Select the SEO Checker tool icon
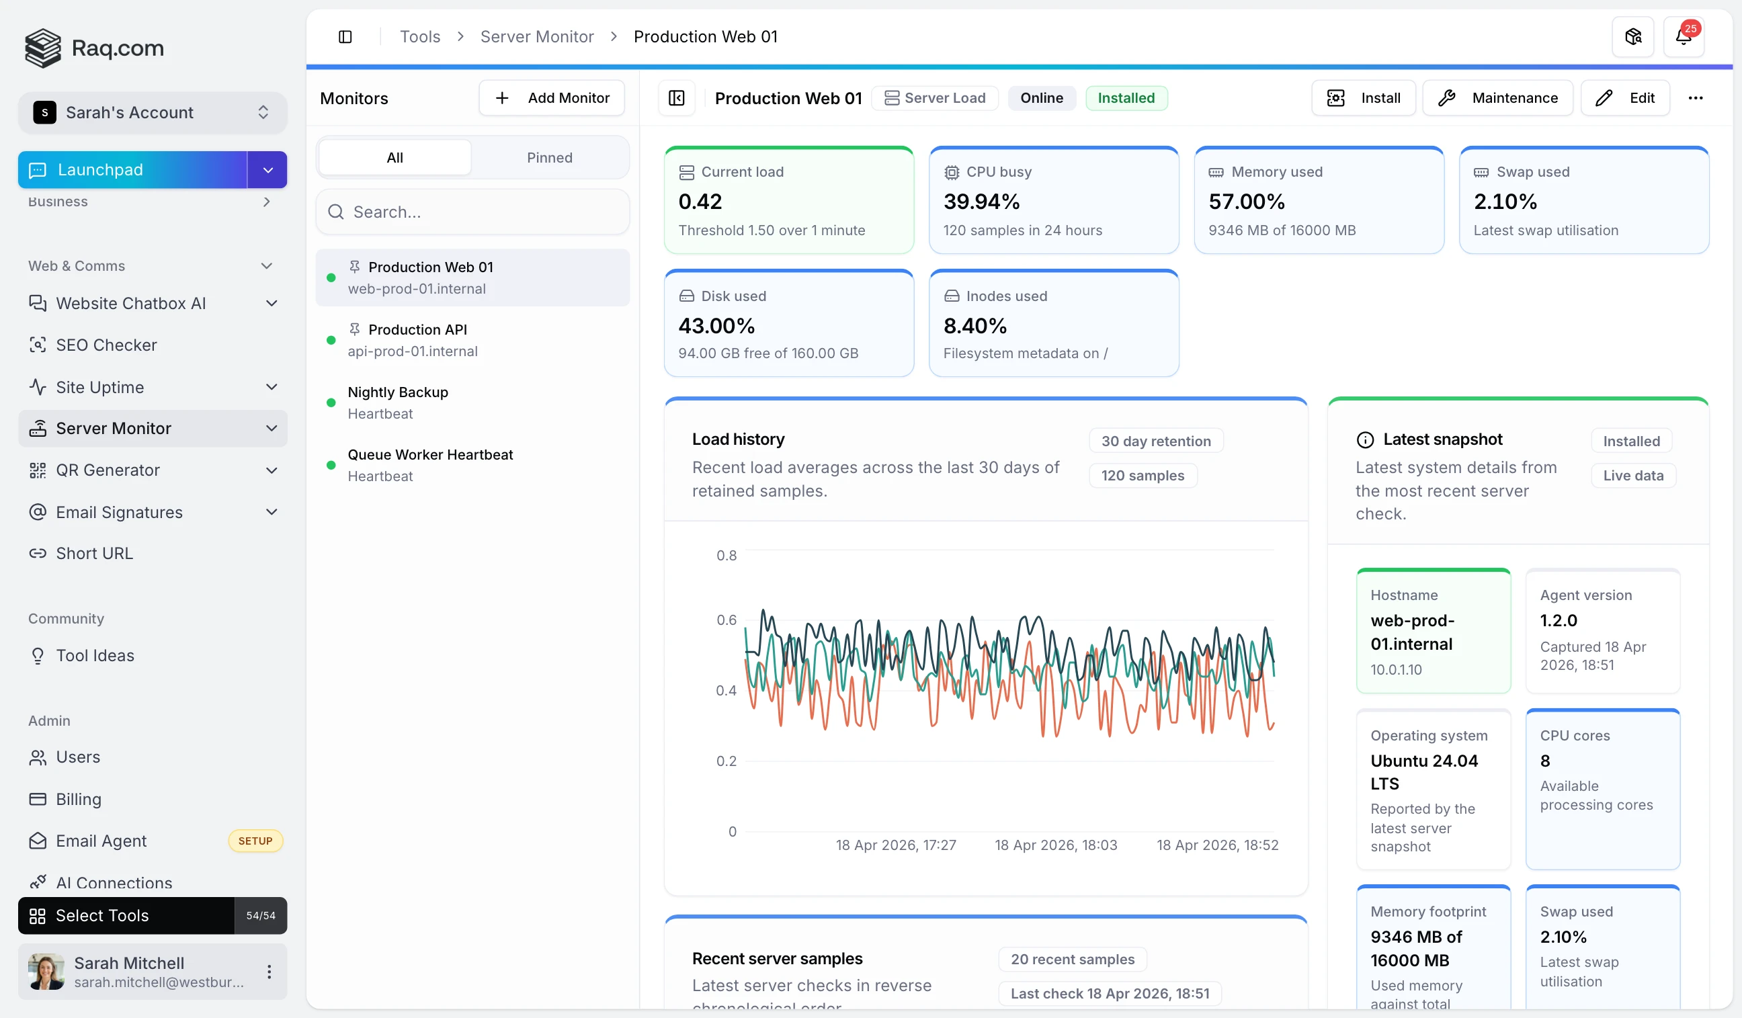Viewport: 1742px width, 1018px height. [38, 345]
